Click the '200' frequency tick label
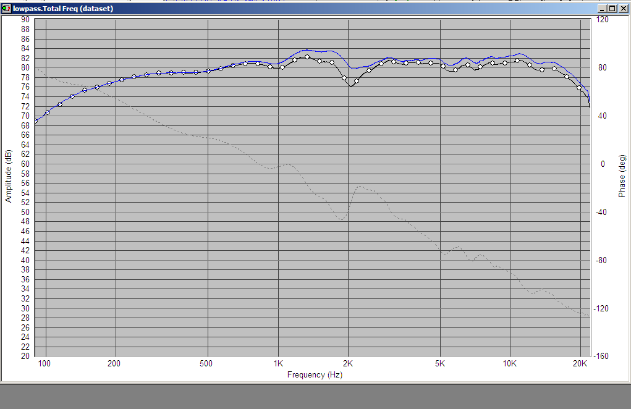The width and height of the screenshot is (631, 409). point(114,363)
